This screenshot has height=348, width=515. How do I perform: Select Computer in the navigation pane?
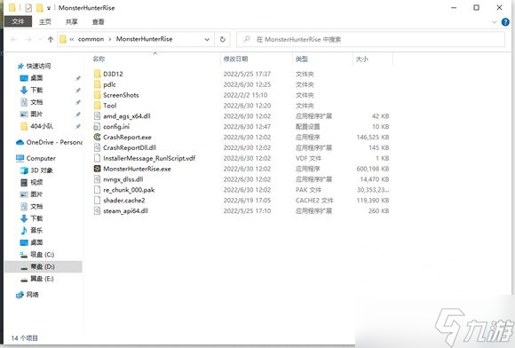pyautogui.click(x=41, y=158)
